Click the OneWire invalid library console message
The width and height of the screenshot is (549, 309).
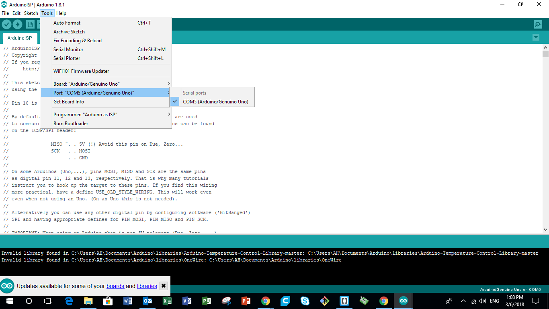[171, 260]
